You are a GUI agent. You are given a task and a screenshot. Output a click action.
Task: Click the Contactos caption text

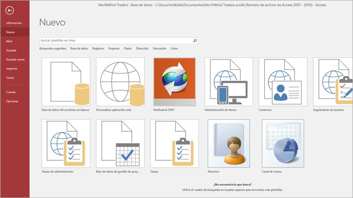[265, 110]
